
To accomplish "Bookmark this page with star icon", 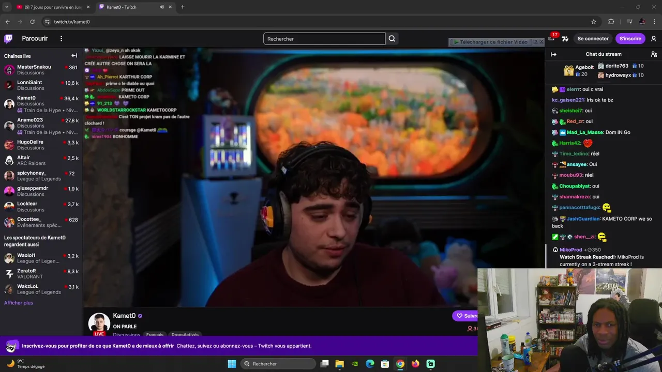I will (594, 22).
